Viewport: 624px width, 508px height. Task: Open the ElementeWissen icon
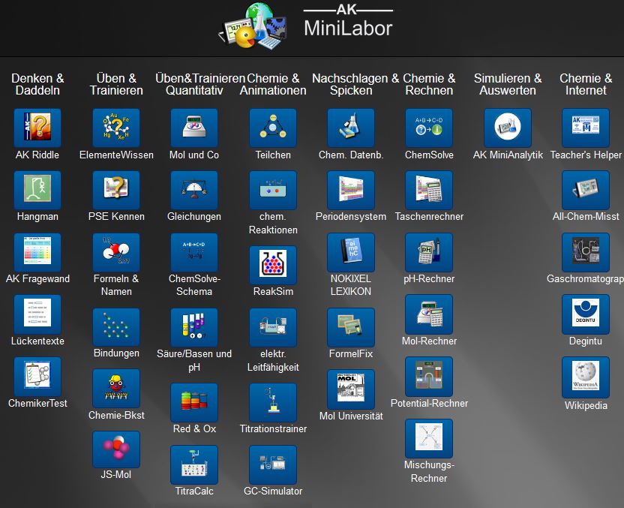click(116, 128)
